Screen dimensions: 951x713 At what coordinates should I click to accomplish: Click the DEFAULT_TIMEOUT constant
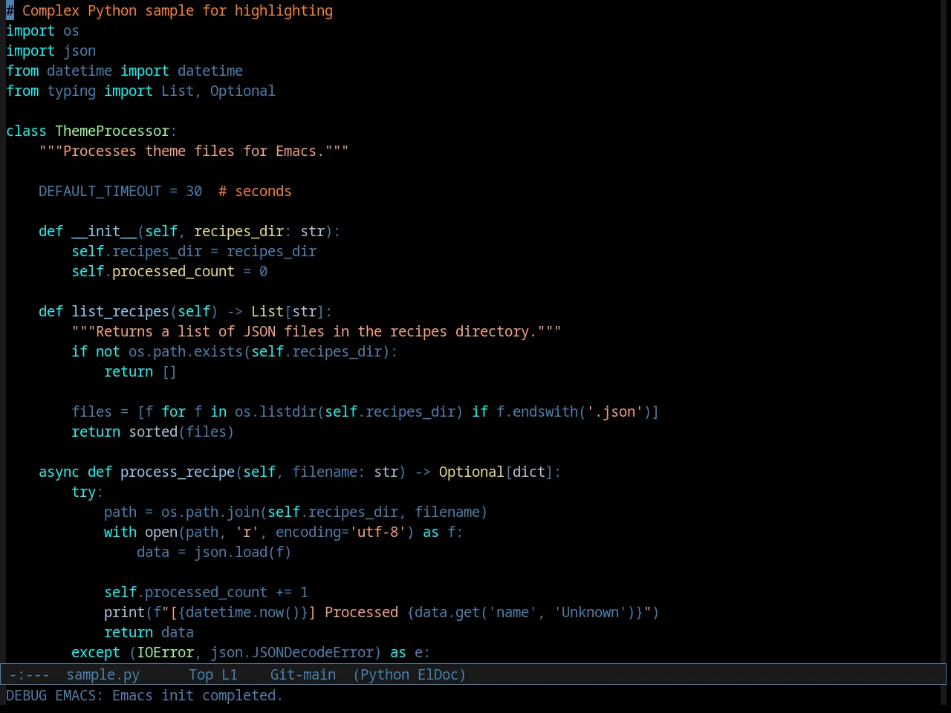coord(100,191)
